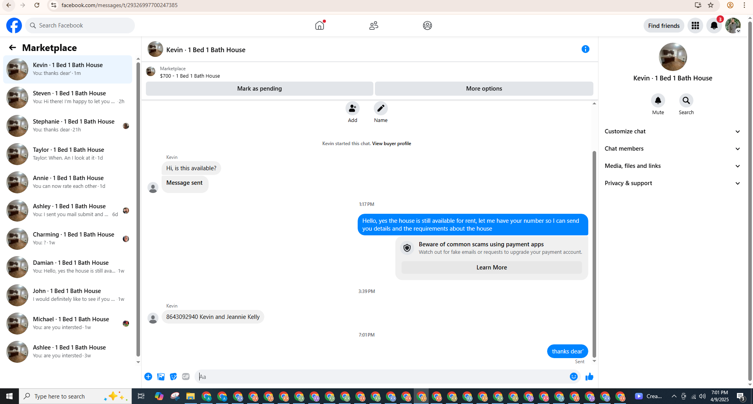Viewport: 753px width, 404px height.
Task: Open account profile picture menu
Action: [733, 25]
